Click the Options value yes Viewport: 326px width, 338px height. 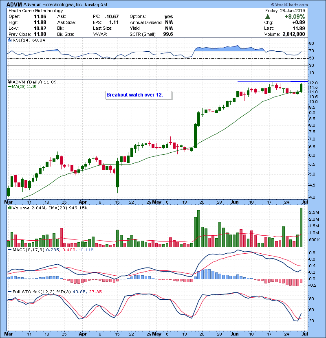(169, 17)
